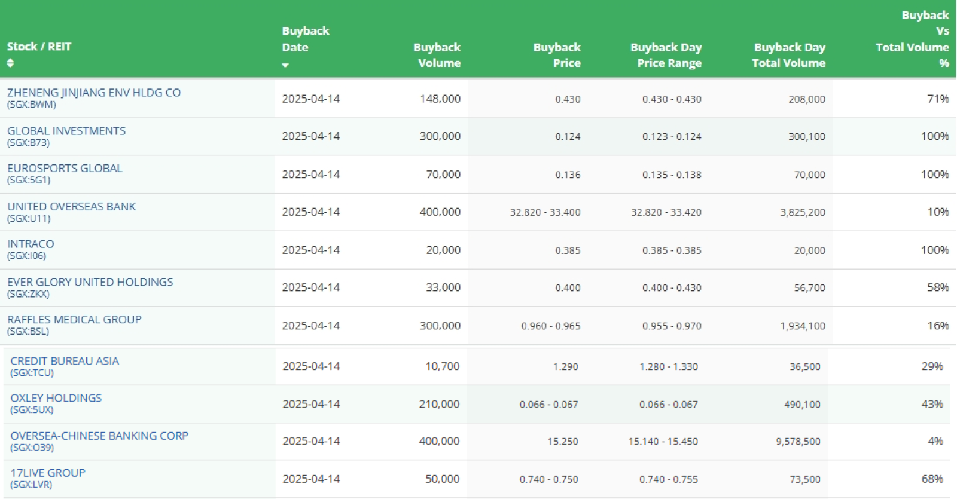Open RAFFLES MEDICAL GROUP link
Image resolution: width=957 pixels, height=499 pixels.
click(74, 320)
